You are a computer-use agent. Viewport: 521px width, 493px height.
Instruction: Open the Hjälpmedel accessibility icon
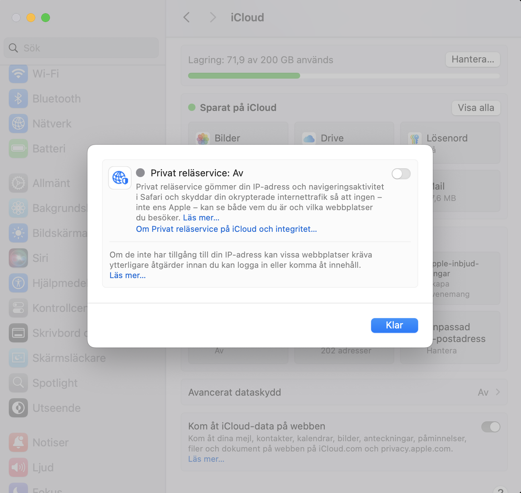(18, 283)
